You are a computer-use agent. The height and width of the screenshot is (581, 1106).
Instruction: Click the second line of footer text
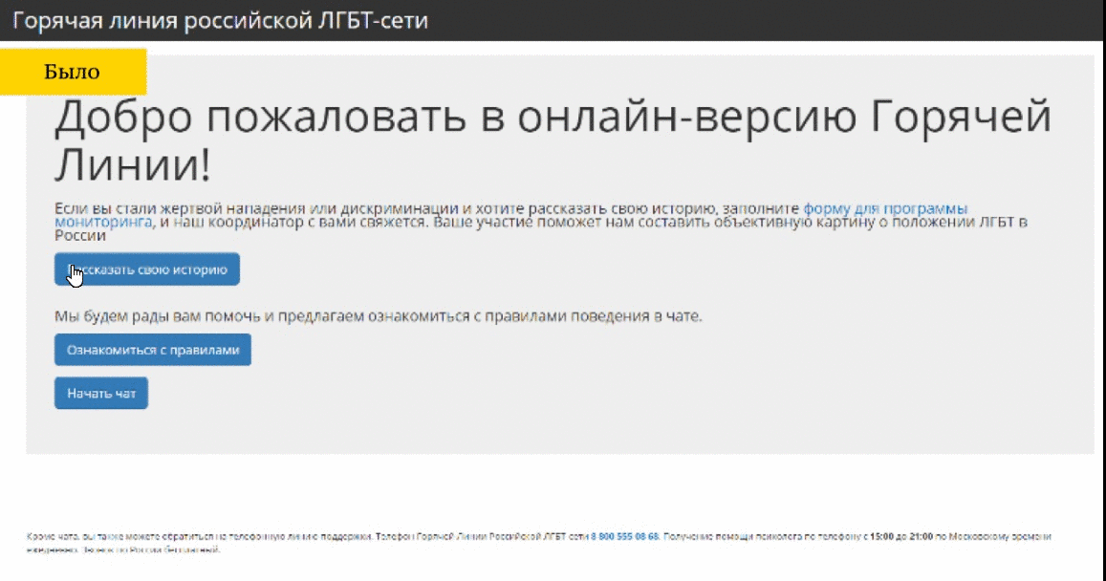point(124,550)
